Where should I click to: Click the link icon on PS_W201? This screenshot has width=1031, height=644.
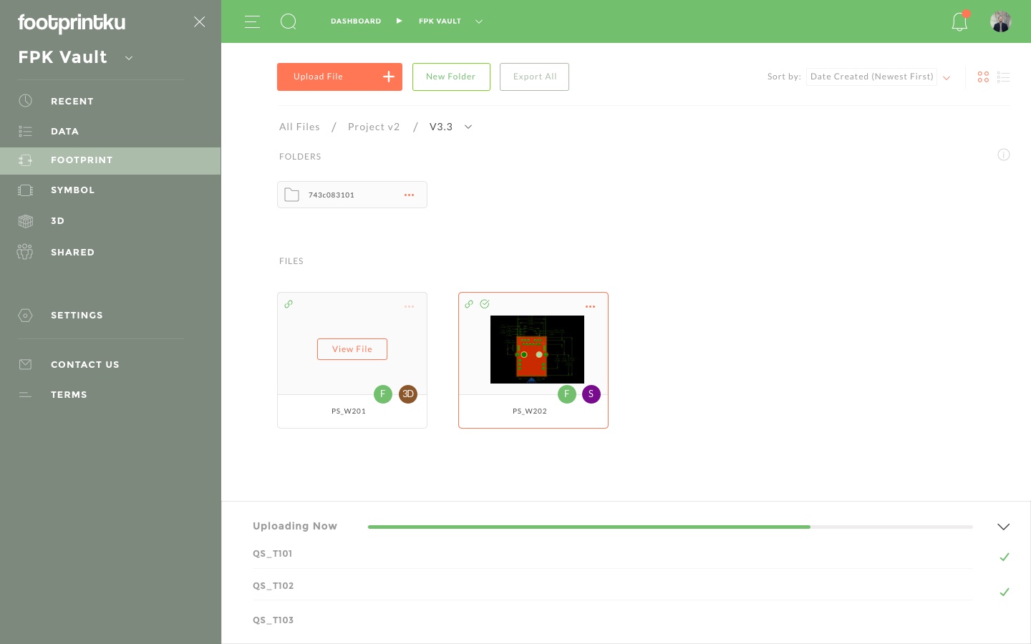point(289,304)
